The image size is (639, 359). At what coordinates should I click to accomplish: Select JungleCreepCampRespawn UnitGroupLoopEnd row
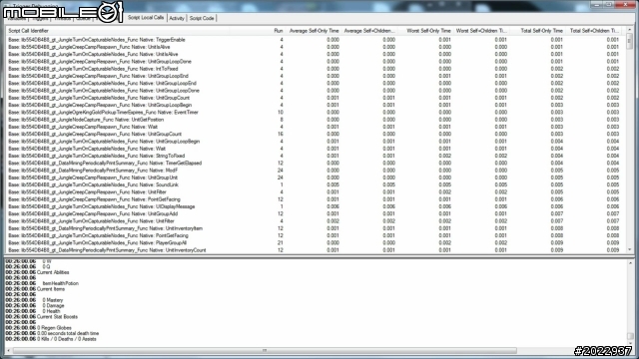(x=314, y=76)
